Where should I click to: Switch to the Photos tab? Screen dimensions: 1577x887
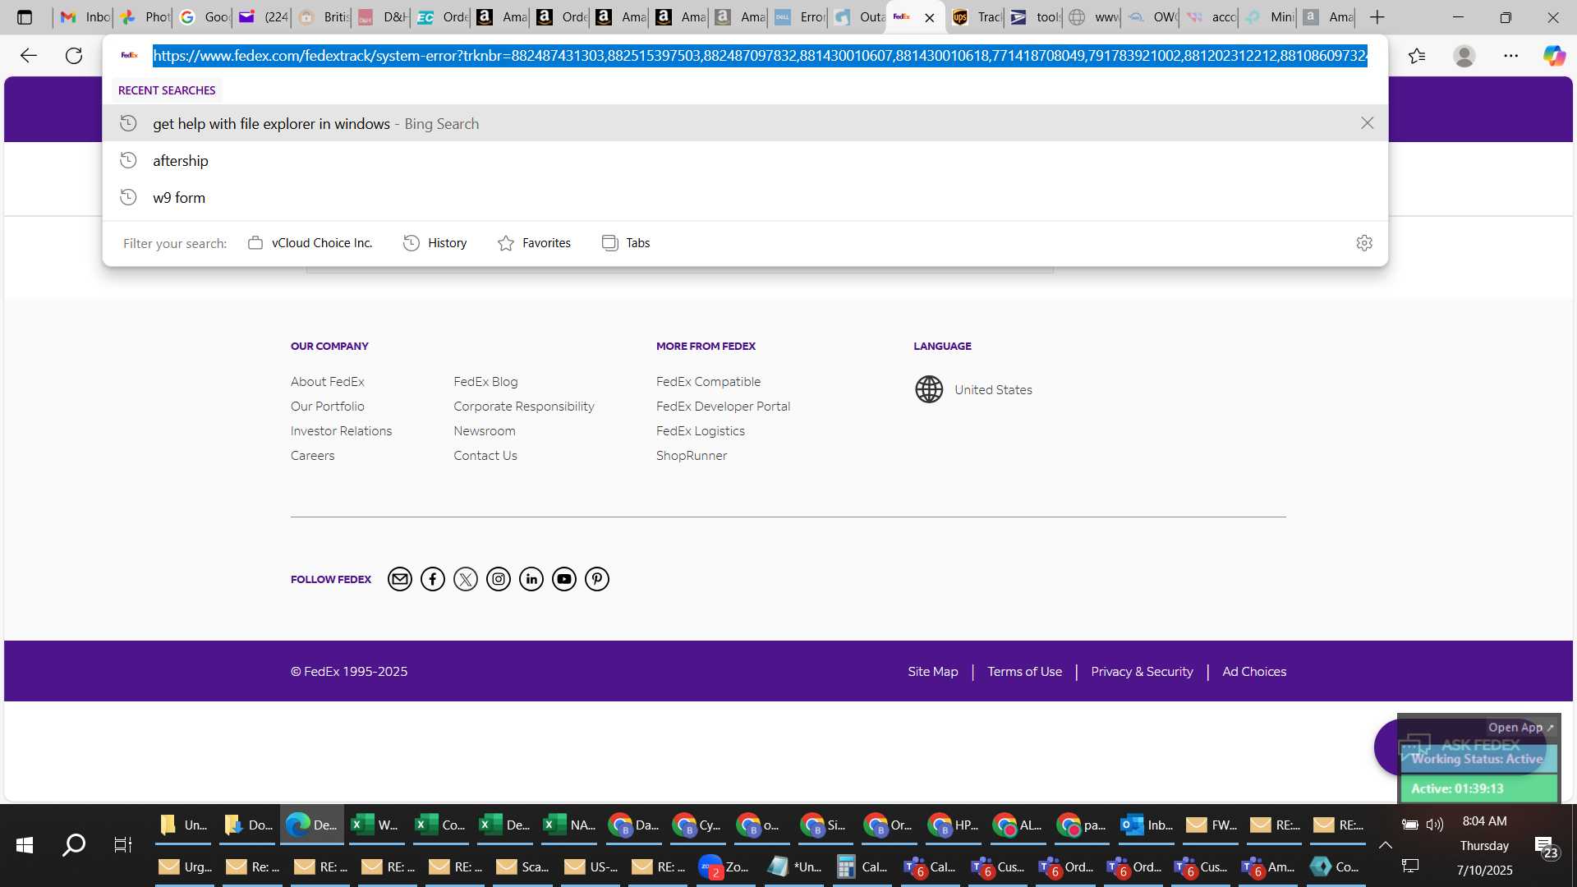coord(145,17)
